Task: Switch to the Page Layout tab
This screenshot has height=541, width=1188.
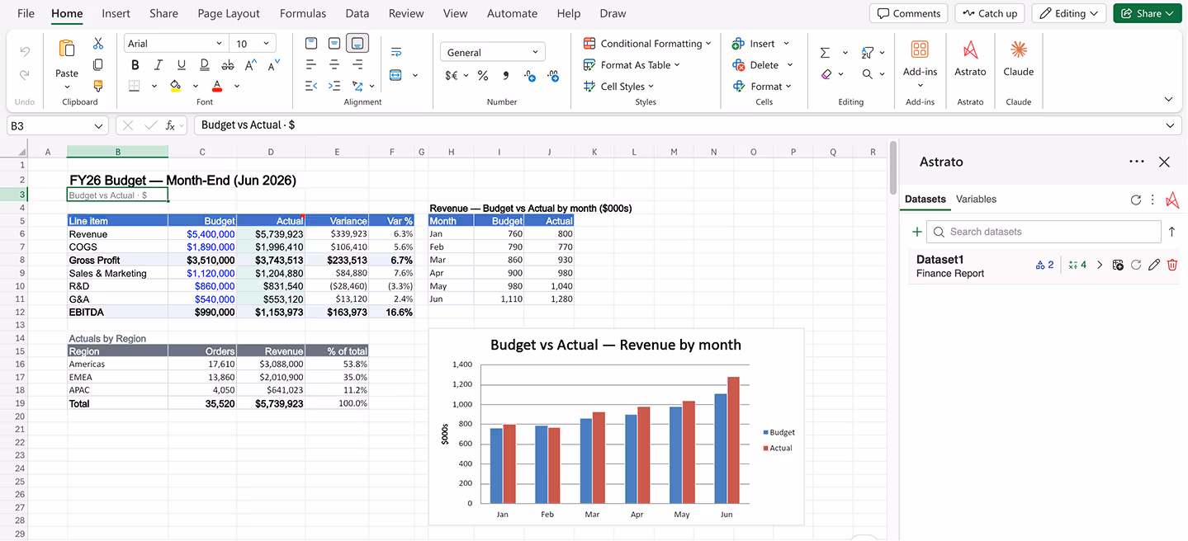Action: coord(229,13)
